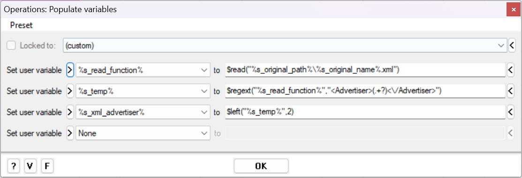The width and height of the screenshot is (522, 178).
Task: Open variables list with the 'V' button
Action: [30, 166]
